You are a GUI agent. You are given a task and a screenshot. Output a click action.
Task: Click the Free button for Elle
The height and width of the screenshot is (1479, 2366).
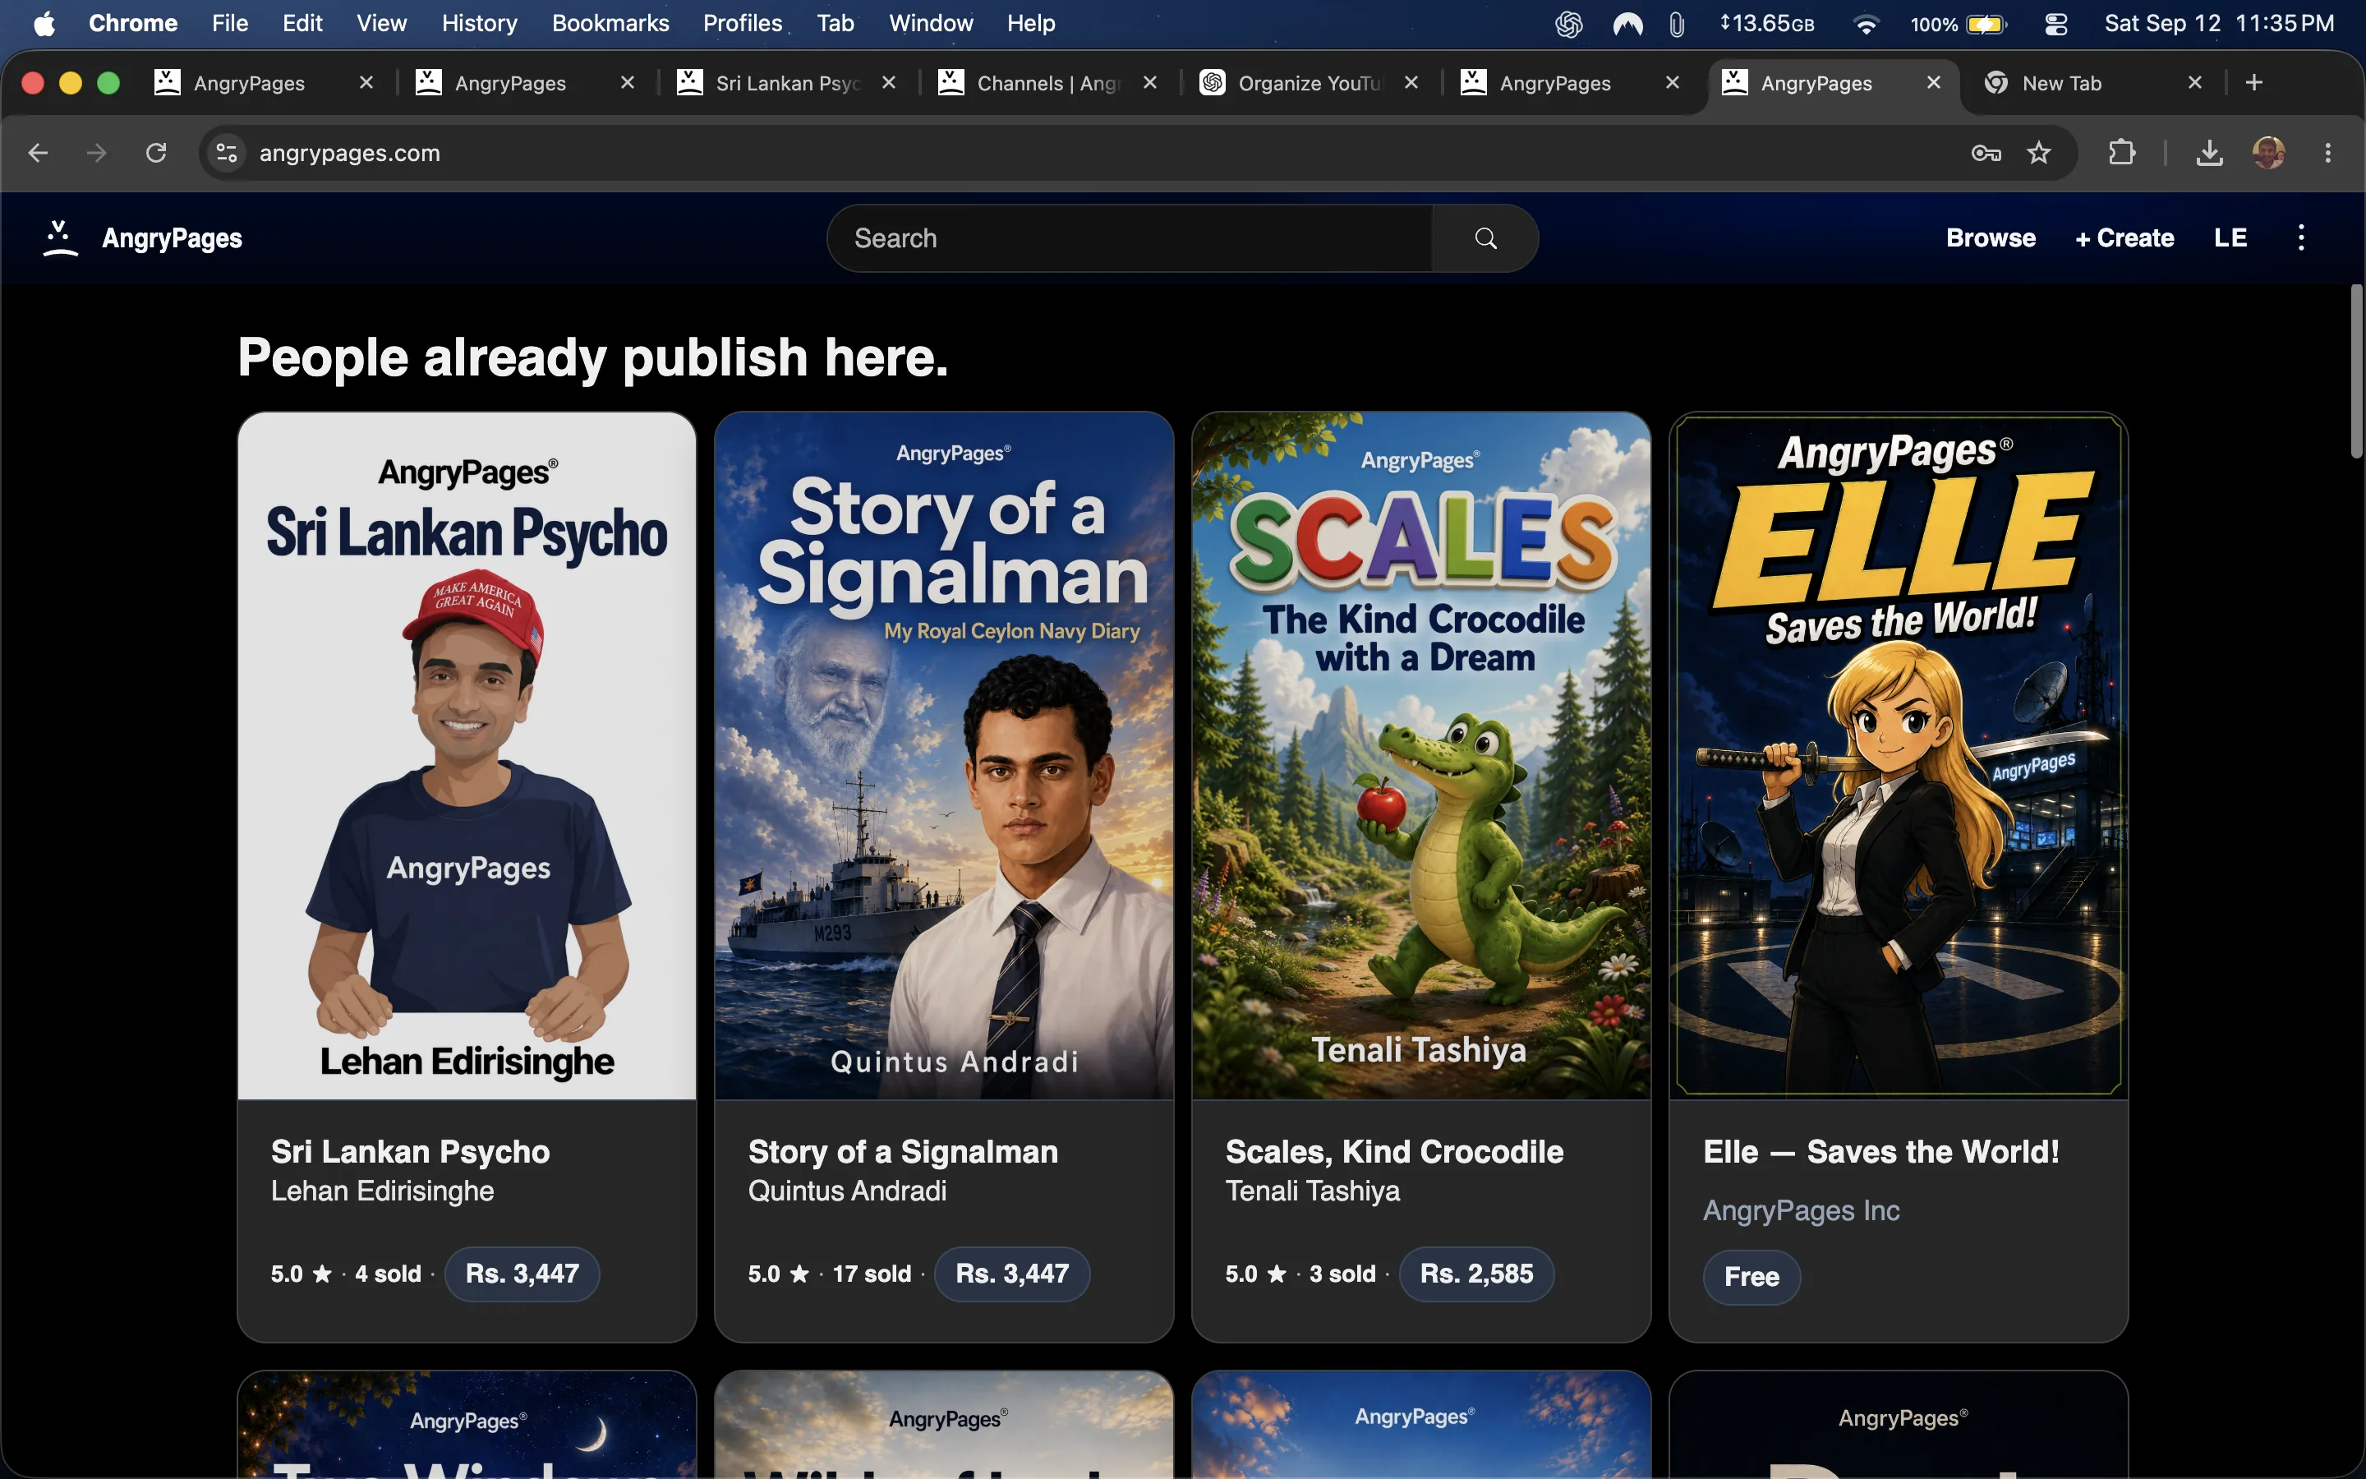tap(1751, 1277)
